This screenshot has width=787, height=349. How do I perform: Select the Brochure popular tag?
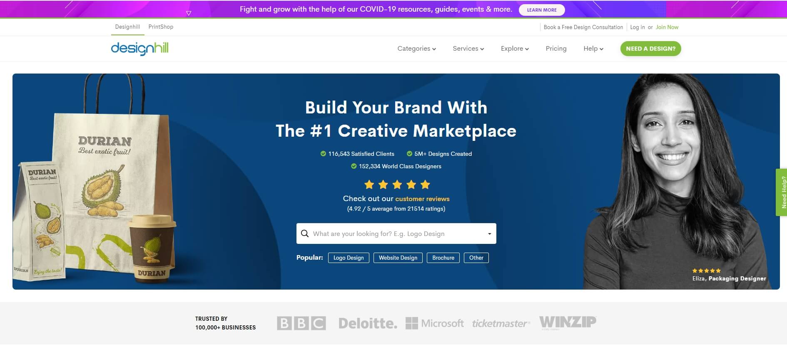443,258
